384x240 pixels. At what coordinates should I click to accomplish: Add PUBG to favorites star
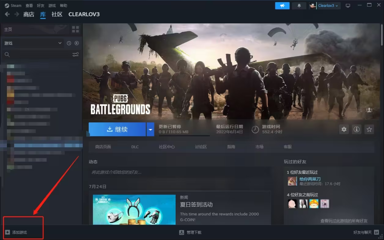[x=369, y=129]
